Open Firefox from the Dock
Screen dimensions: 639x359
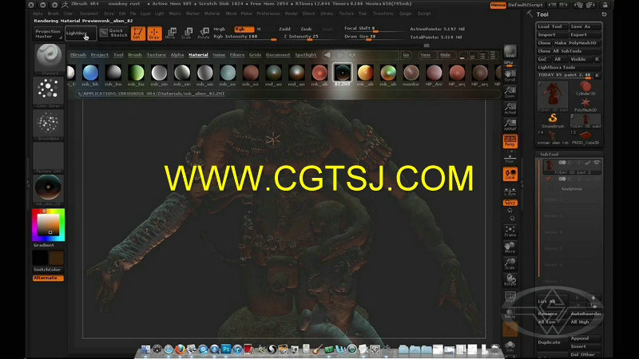(180, 349)
